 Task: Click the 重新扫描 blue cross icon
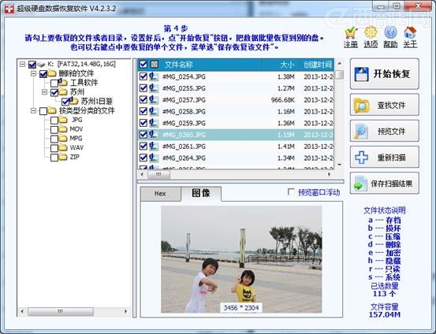[361, 158]
